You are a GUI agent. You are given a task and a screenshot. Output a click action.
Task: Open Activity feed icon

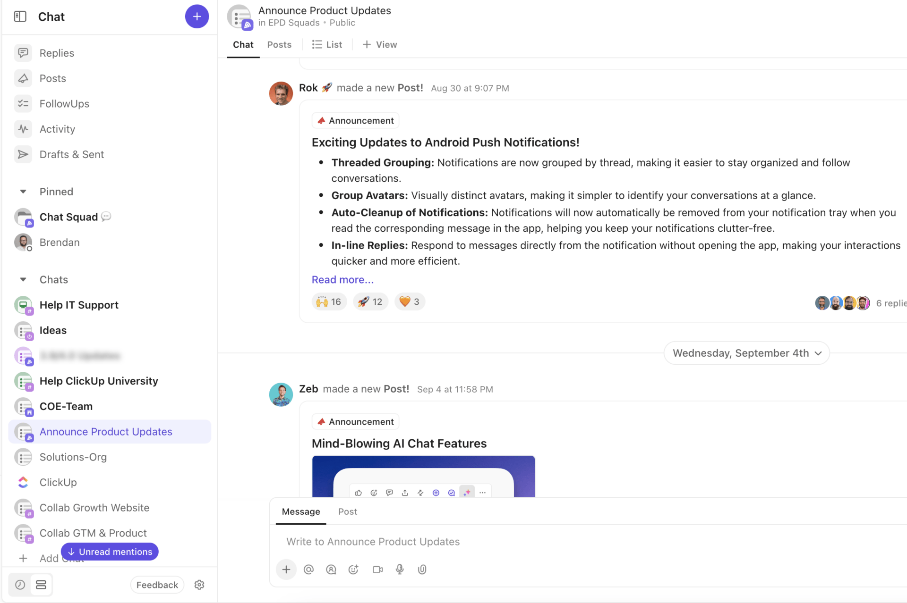click(23, 128)
